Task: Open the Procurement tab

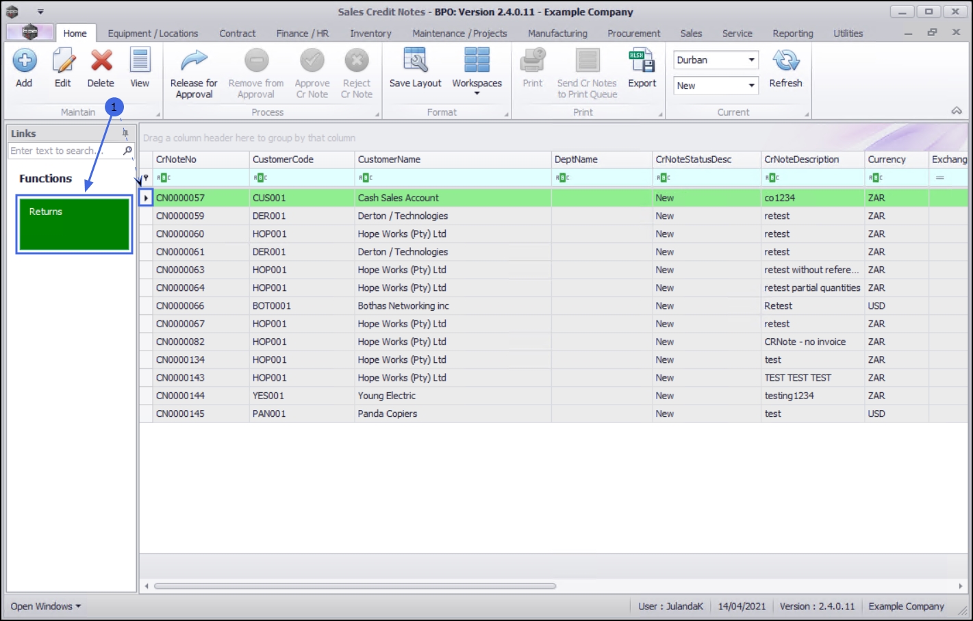Action: tap(634, 34)
